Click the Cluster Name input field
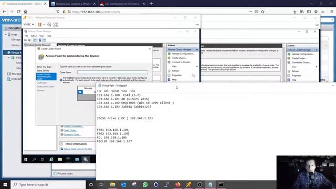This screenshot has width=336, height=189. click(x=112, y=72)
